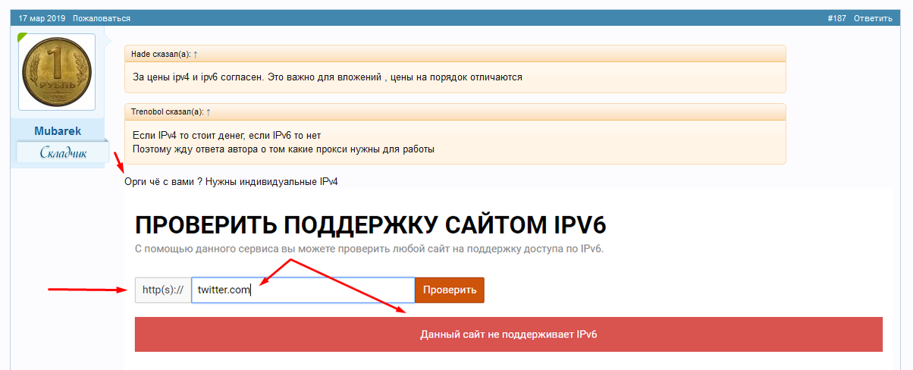The image size is (913, 370).
Task: Click the red "Данный сайт не поддерживает IPv6" banner
Action: [508, 334]
